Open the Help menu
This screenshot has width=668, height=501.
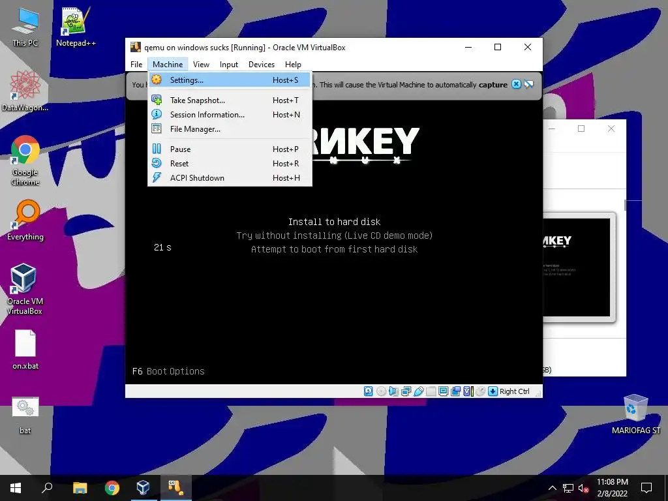click(293, 65)
